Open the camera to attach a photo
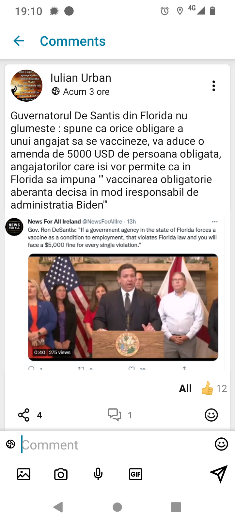Screen dimensions: 235x523 click(61, 474)
